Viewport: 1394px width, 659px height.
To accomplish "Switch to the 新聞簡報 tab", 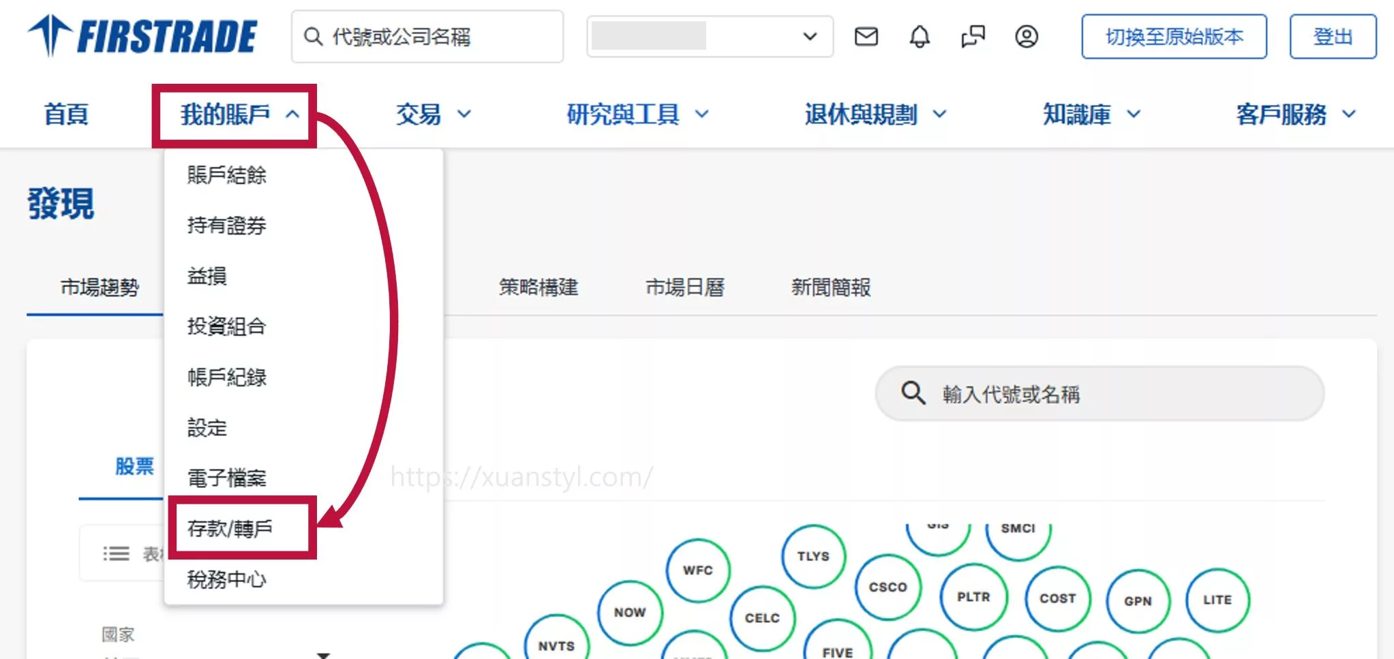I will point(831,287).
